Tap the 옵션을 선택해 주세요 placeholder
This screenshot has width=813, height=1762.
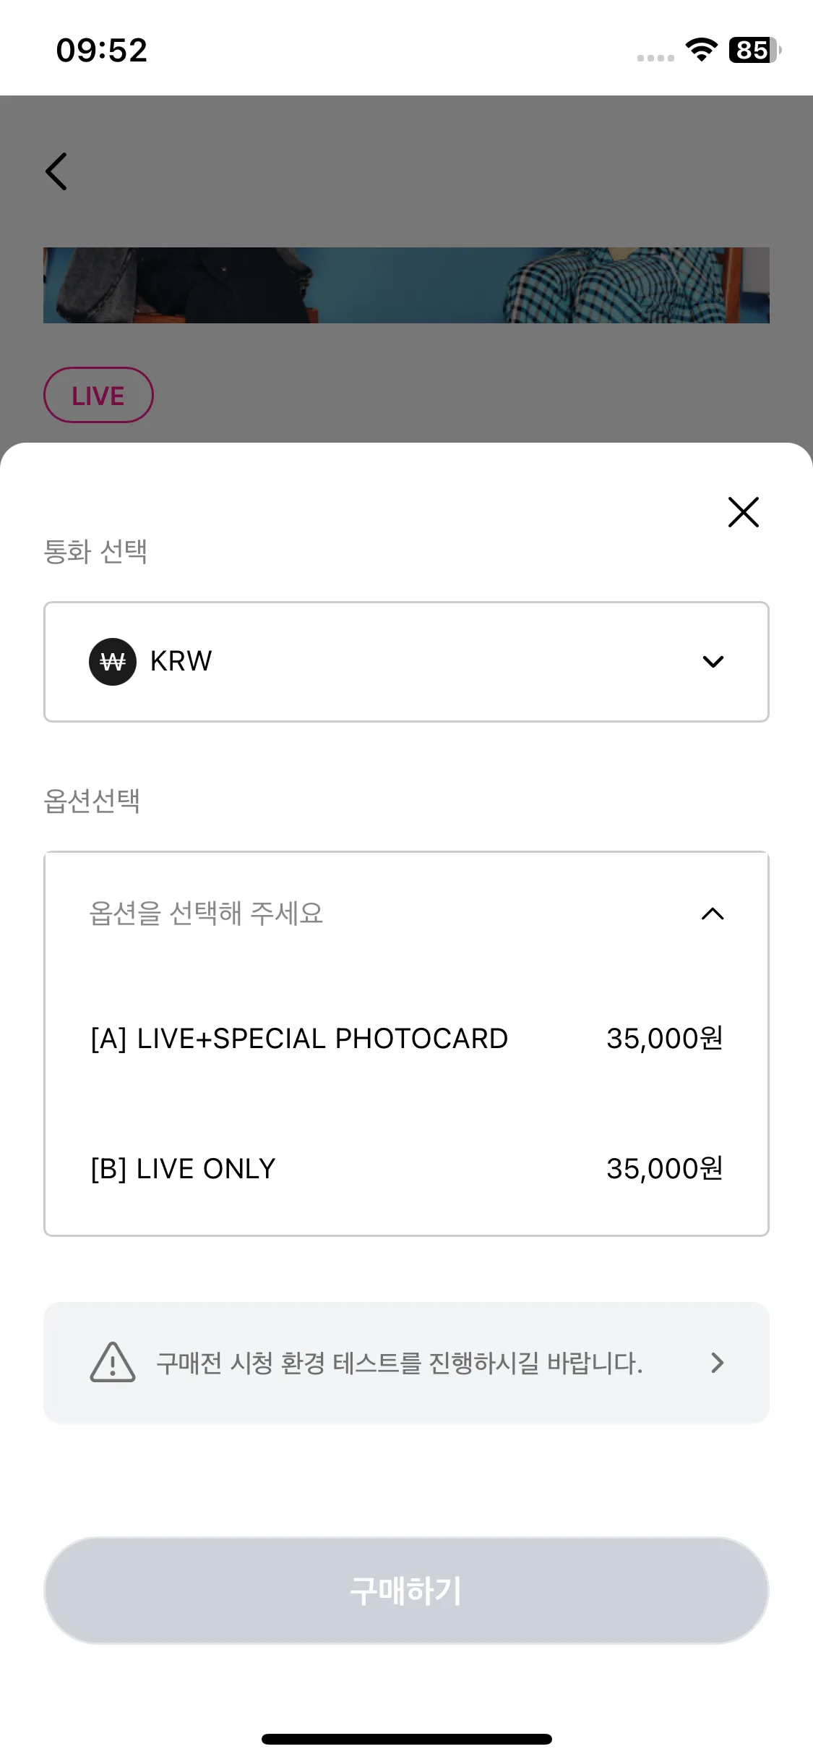coord(206,914)
